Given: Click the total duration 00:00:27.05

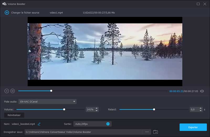Looking at the screenshot, I should 191,91.
